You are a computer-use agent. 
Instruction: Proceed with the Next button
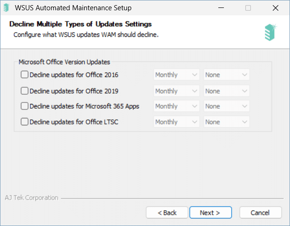point(210,212)
